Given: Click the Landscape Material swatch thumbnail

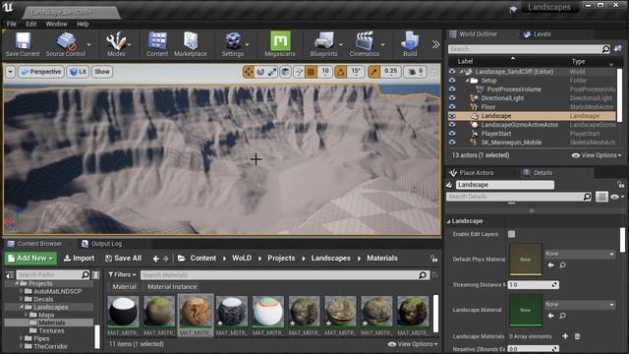Looking at the screenshot, I should point(525,310).
